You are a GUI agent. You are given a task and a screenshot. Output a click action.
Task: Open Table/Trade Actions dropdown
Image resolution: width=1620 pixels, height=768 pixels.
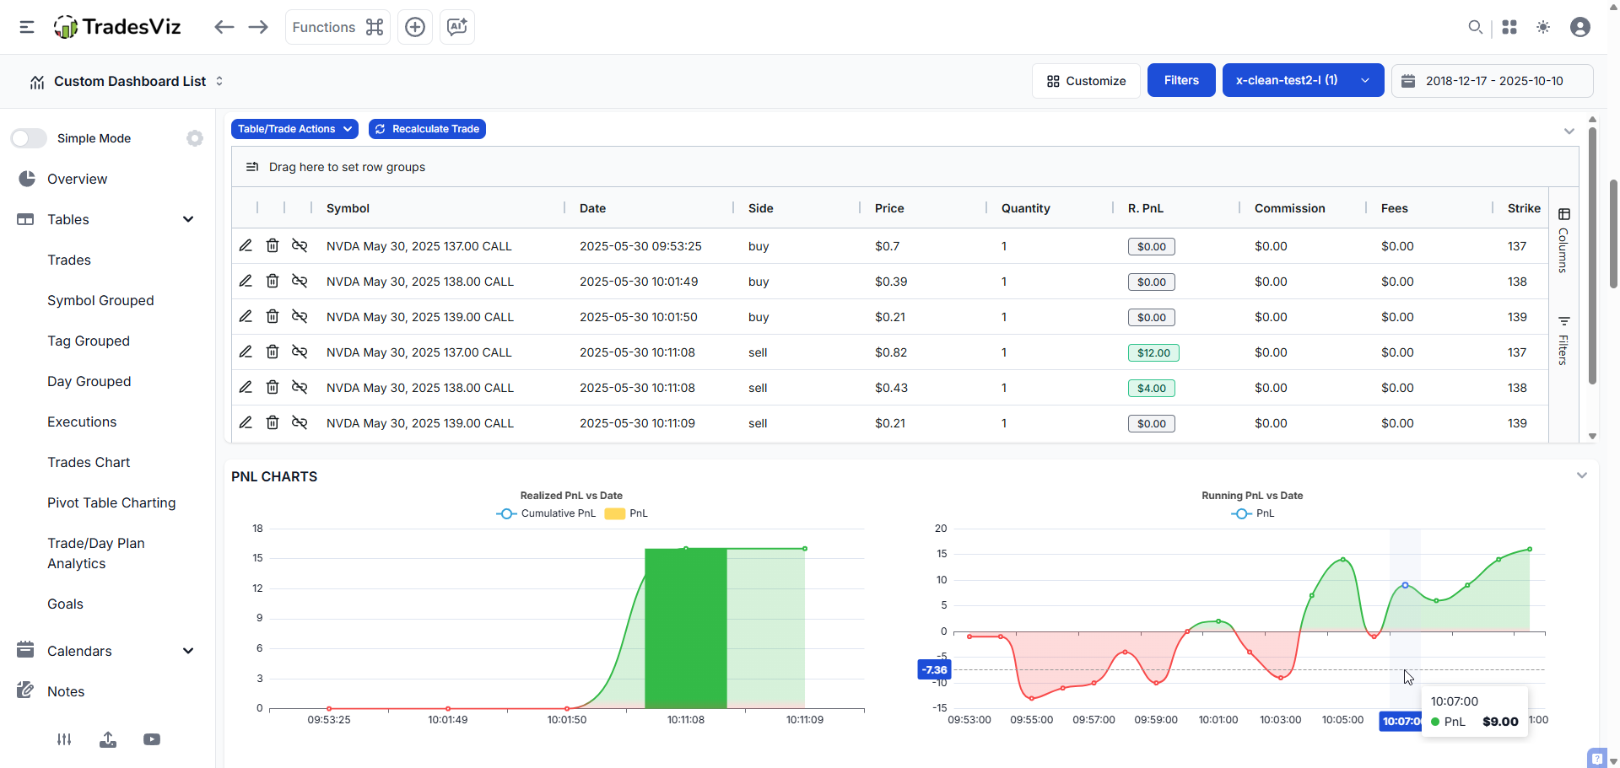[x=294, y=129]
